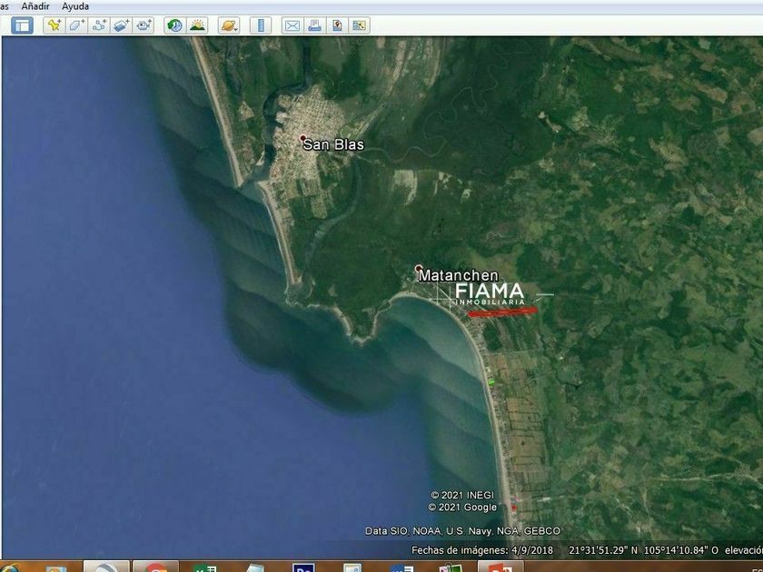Click the © 2021 INEGI attribution
Viewport: 763px width, 572px height.
point(462,495)
